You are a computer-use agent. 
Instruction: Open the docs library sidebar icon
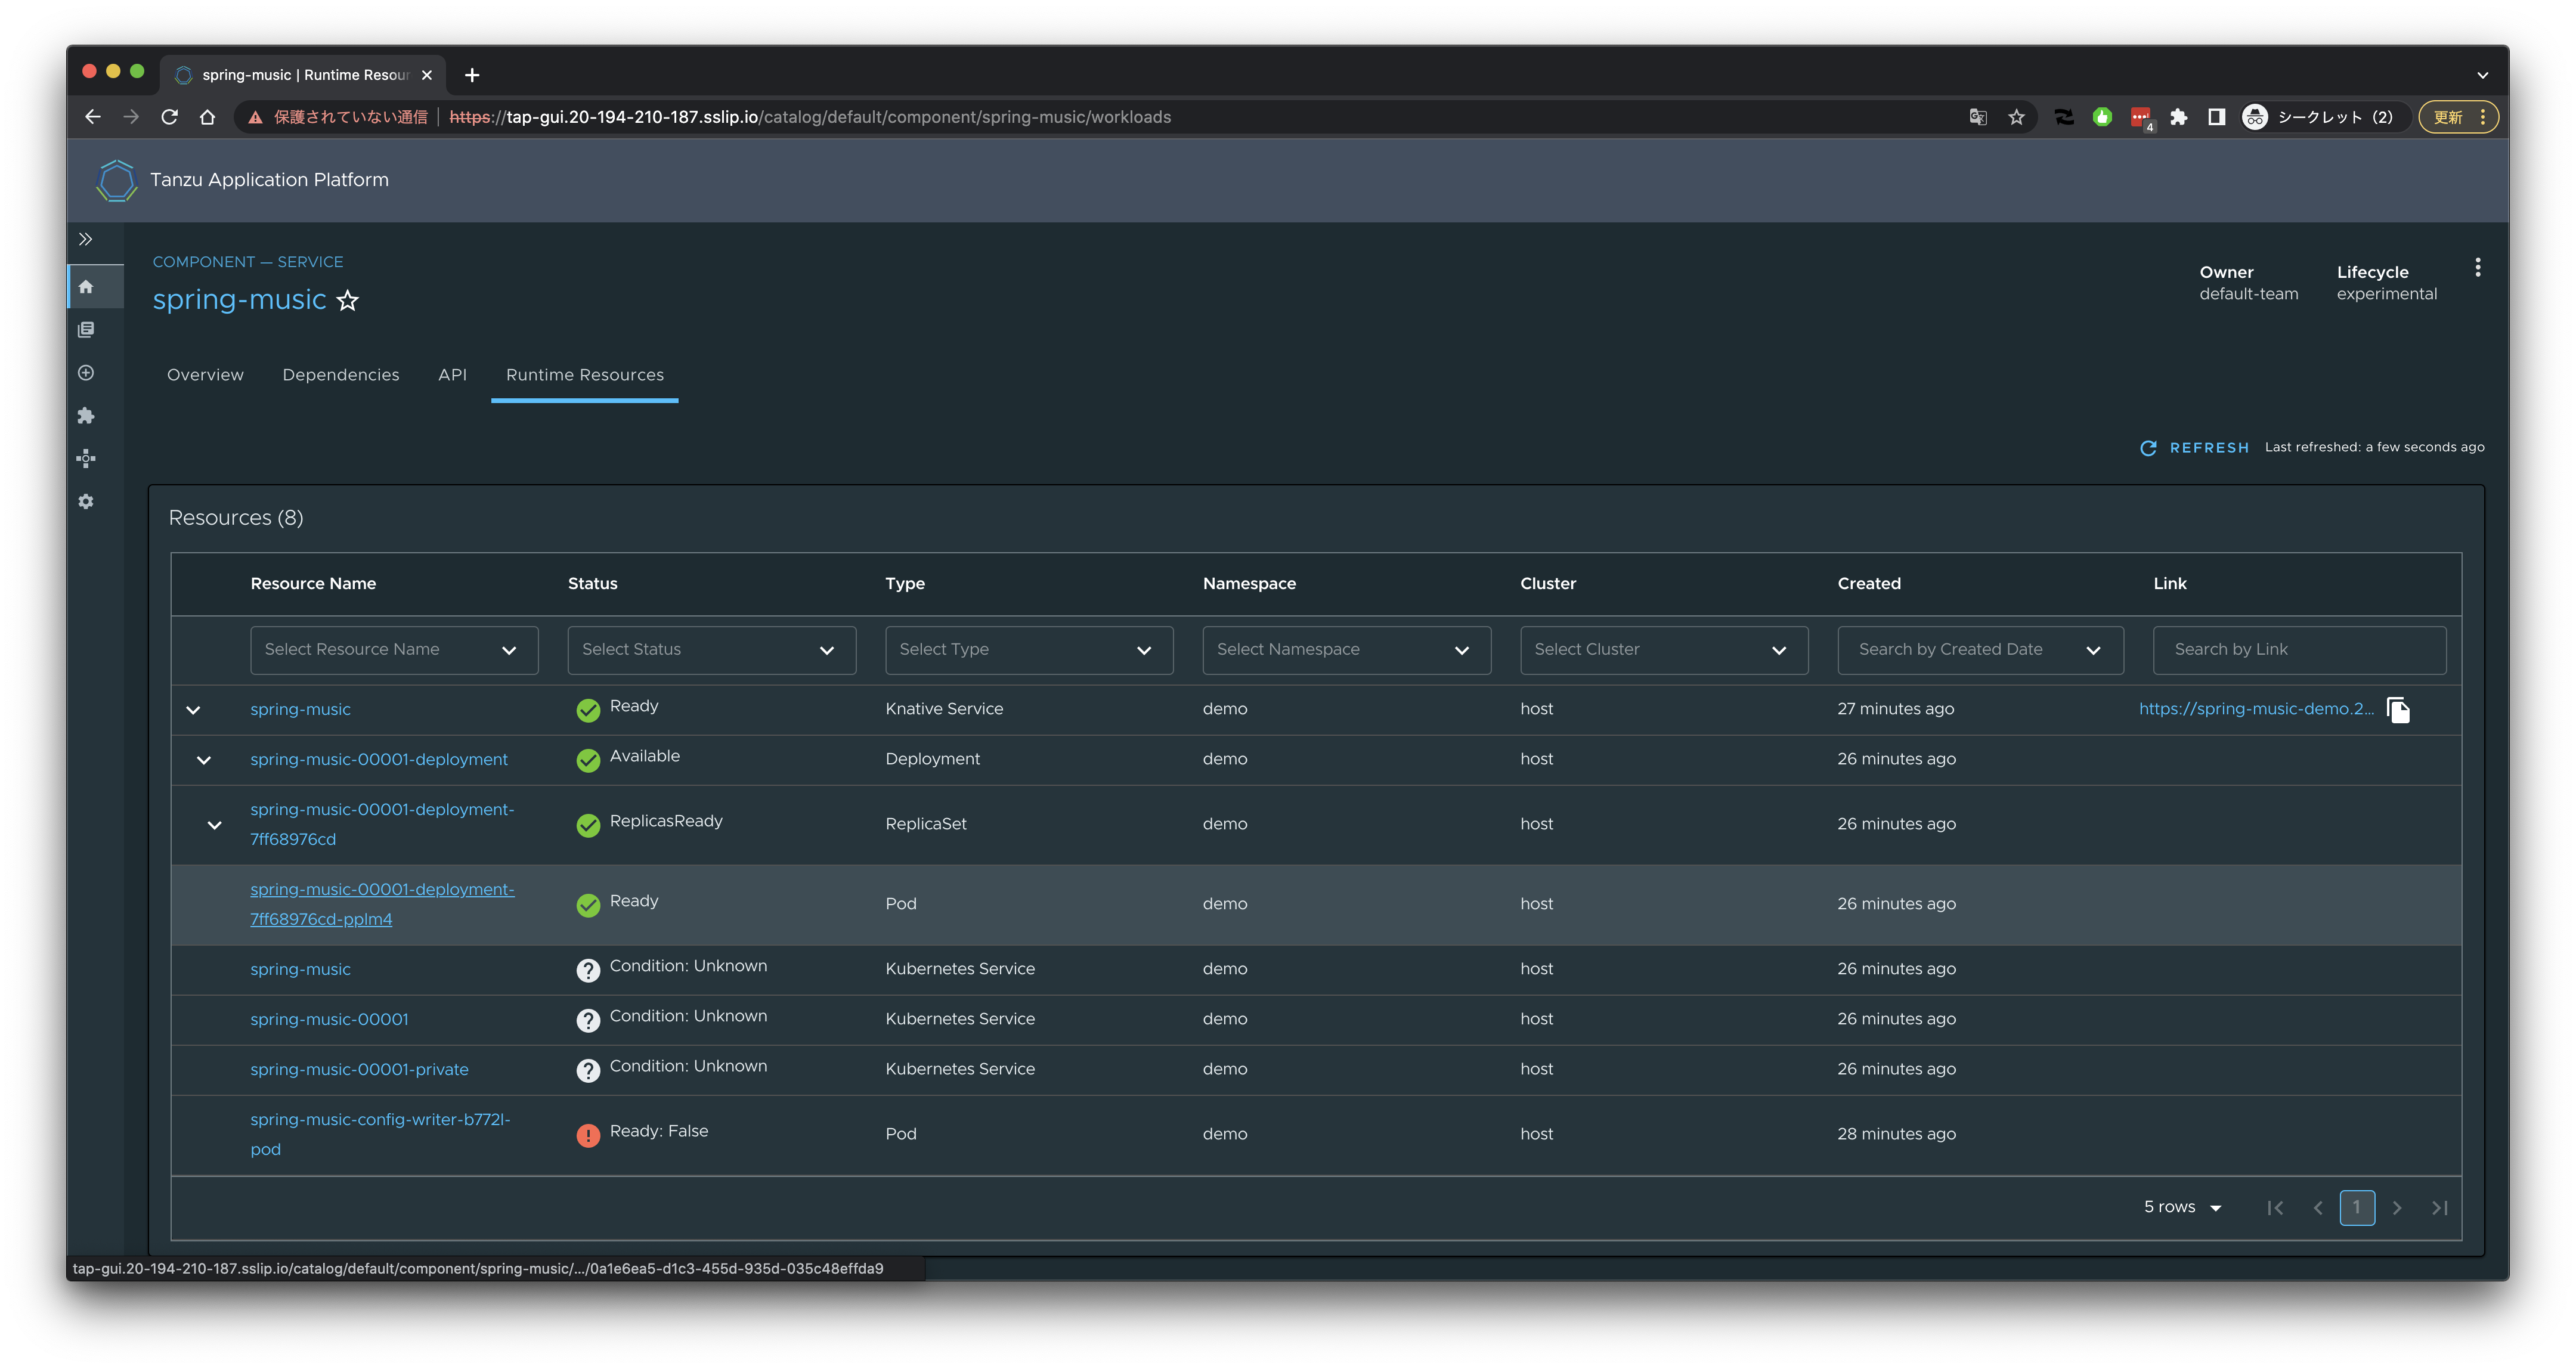click(x=86, y=330)
